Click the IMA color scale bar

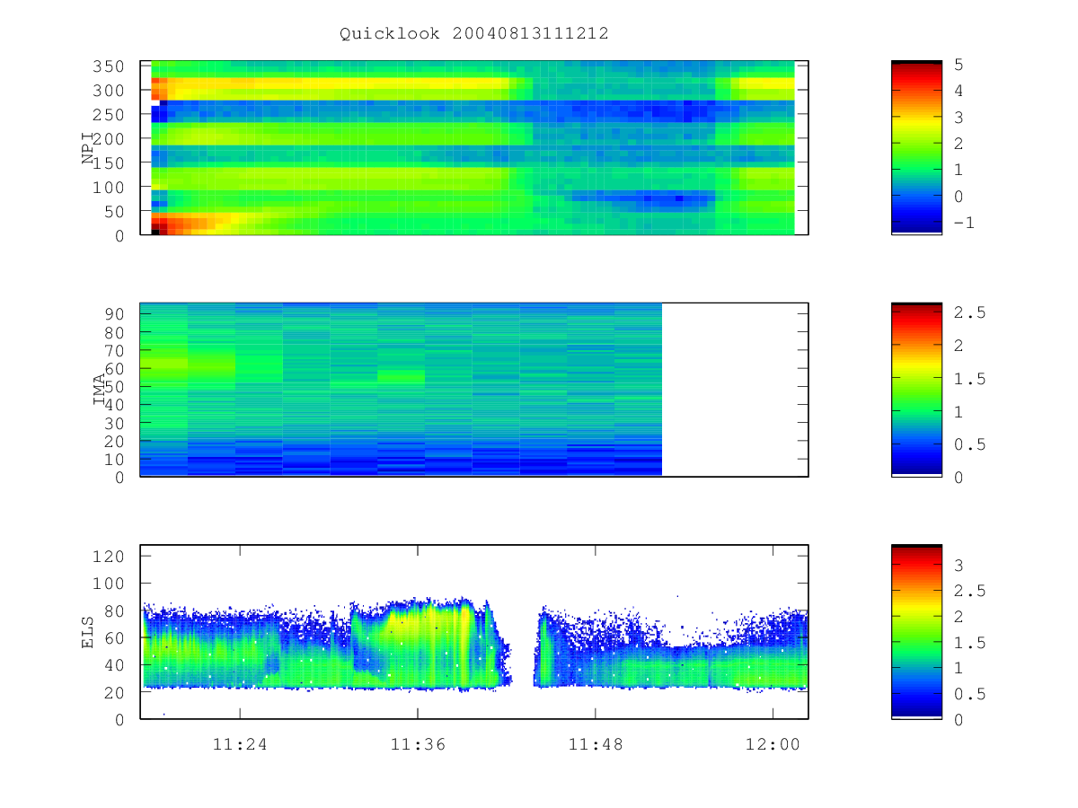(x=916, y=389)
